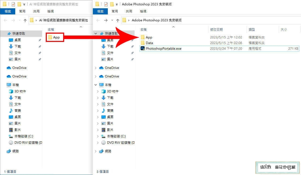Open recent locations dropdown in right window
This screenshot has width=301, height=175.
click(x=112, y=20)
